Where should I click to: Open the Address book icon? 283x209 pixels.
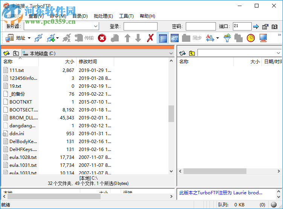pyautogui.click(x=9, y=38)
